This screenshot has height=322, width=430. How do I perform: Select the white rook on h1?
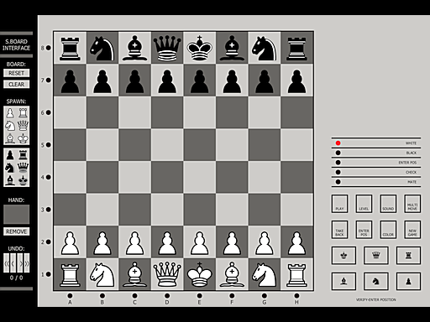click(296, 274)
